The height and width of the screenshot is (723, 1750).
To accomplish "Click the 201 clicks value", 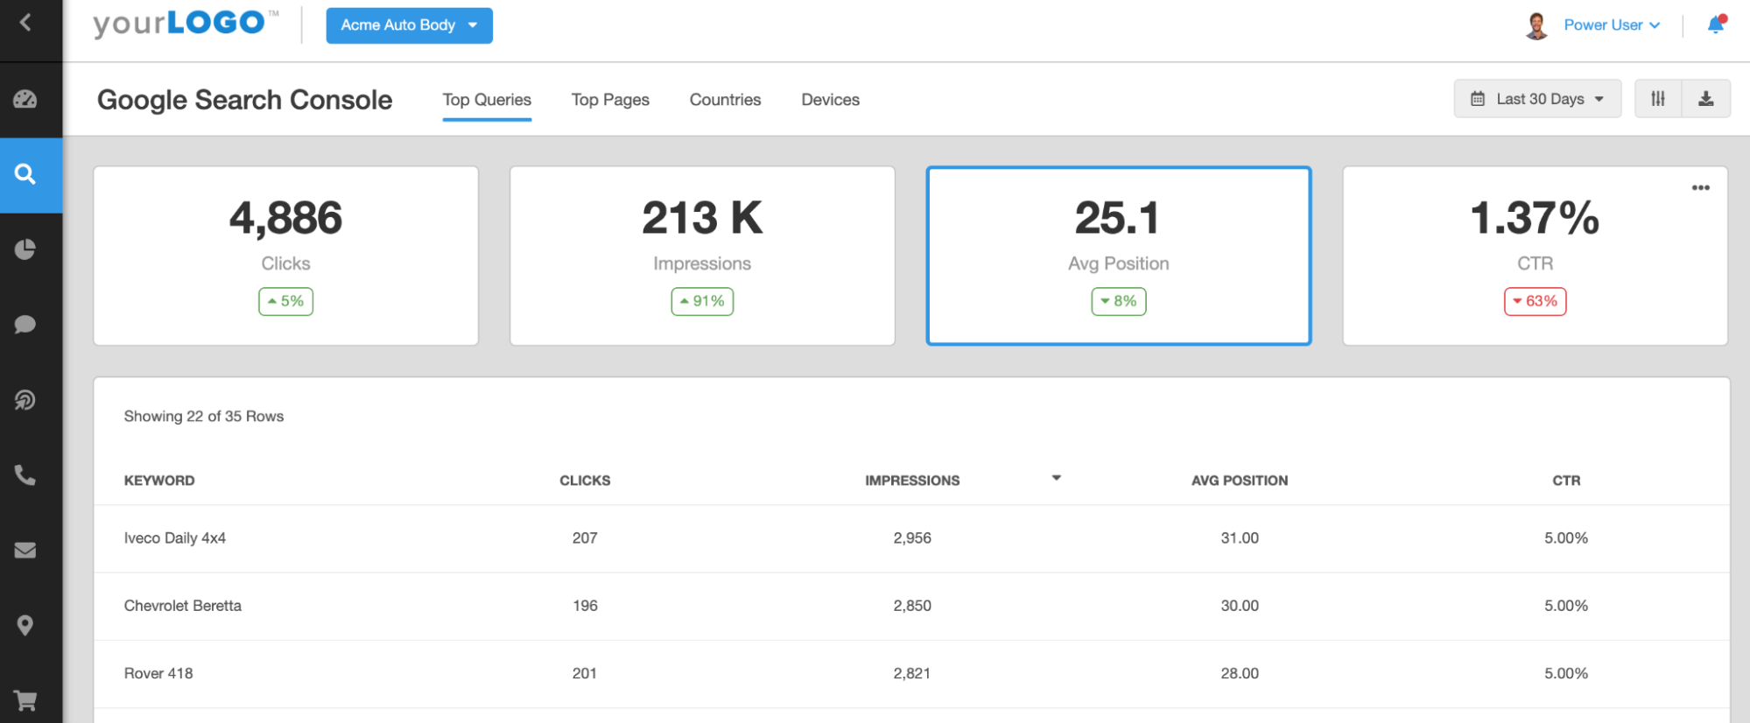I will 585,673.
